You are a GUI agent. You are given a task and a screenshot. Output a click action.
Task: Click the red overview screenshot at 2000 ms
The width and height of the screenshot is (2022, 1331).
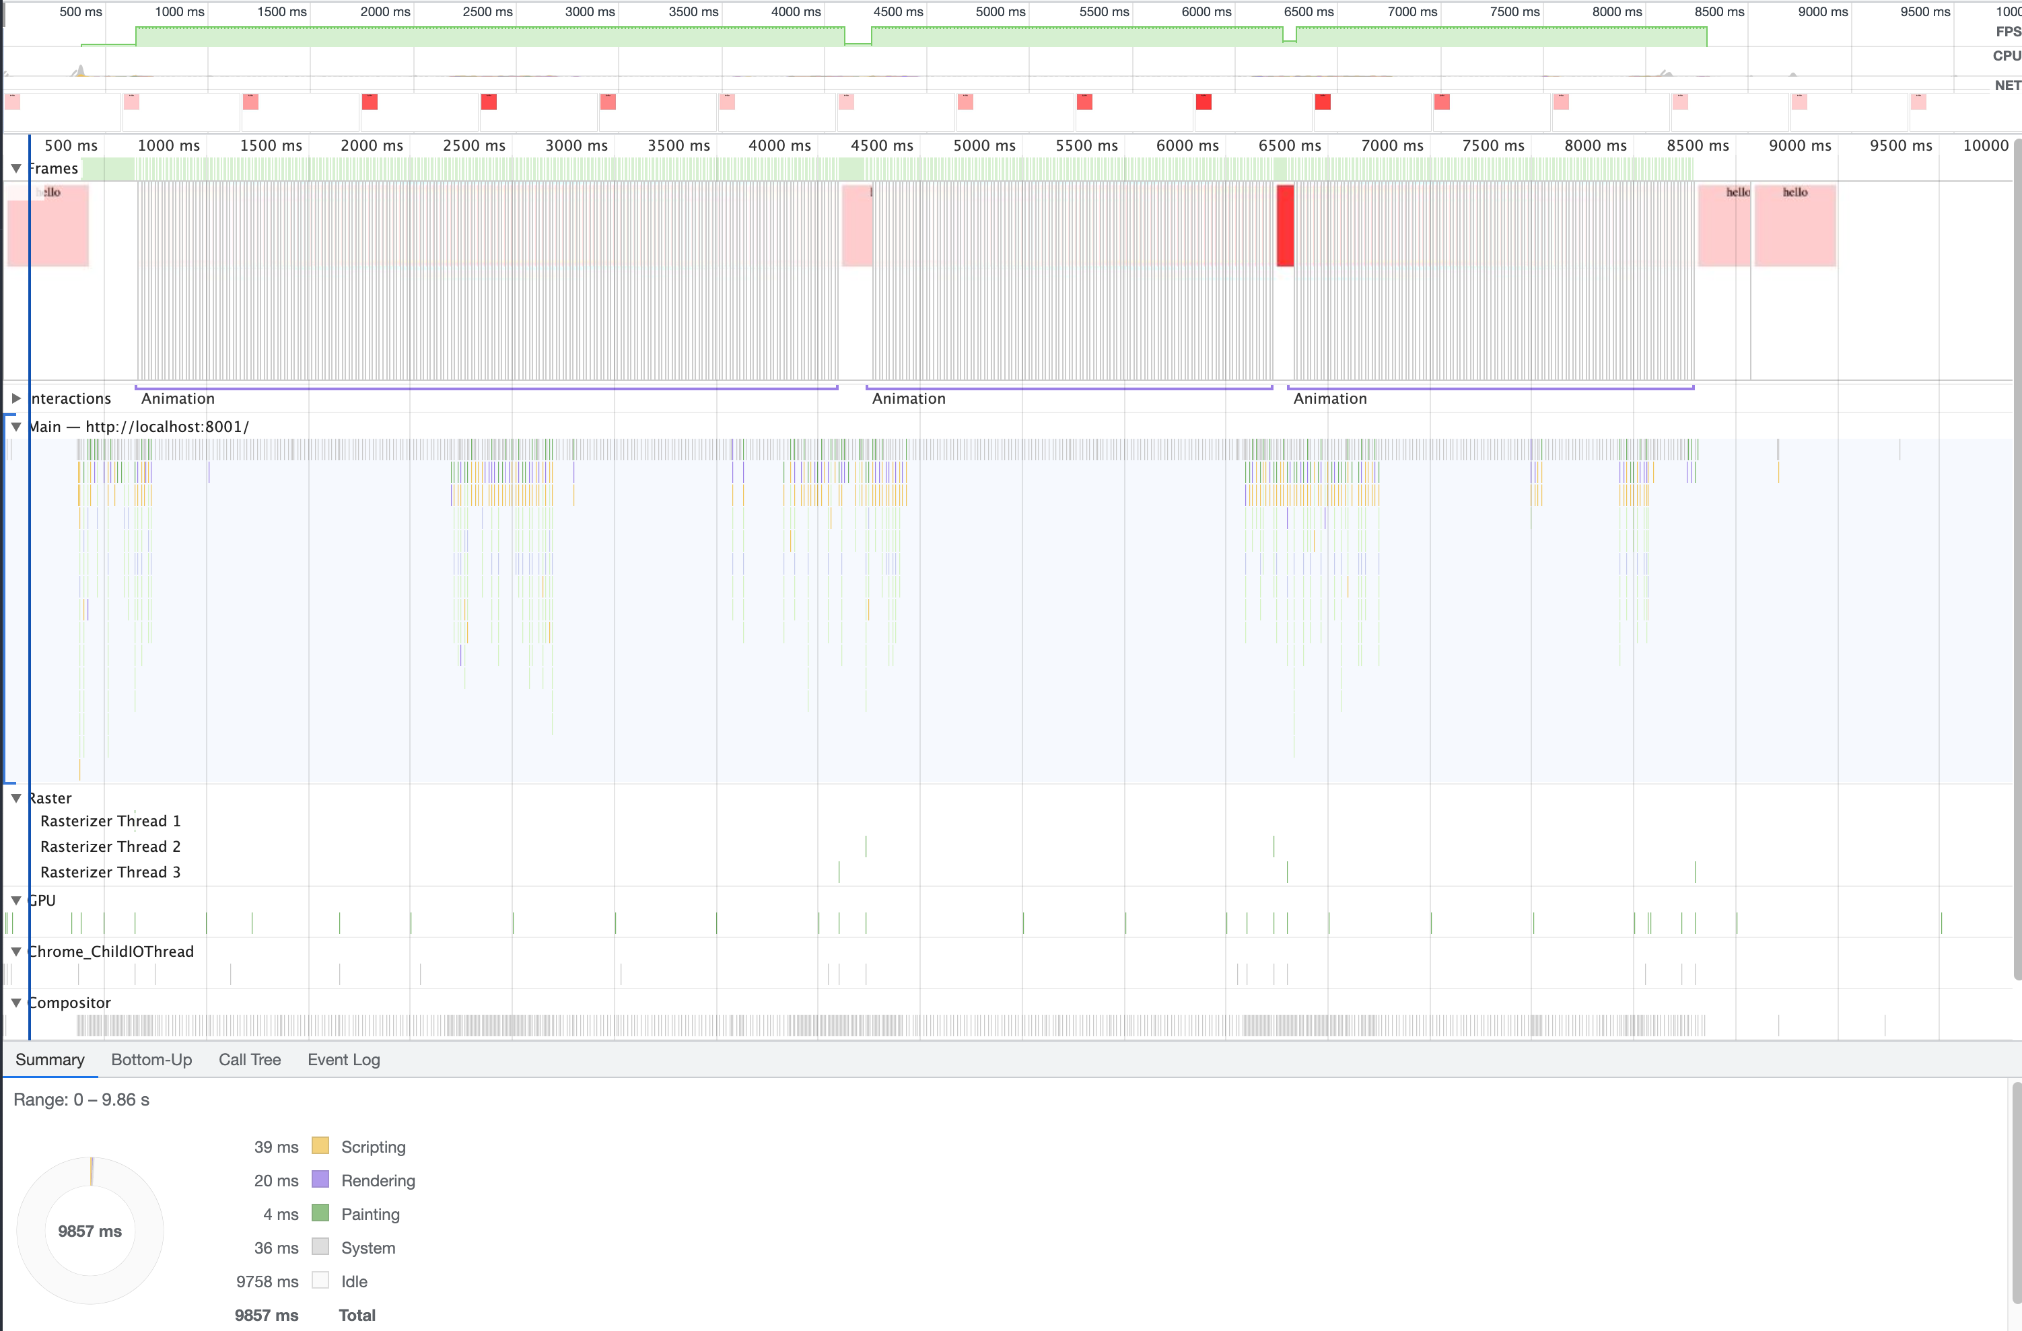[370, 102]
